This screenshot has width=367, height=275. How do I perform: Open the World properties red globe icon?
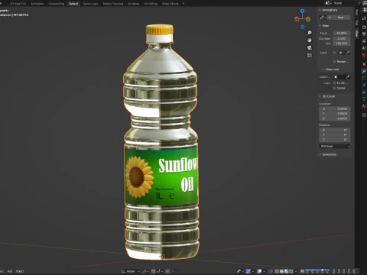coord(364,55)
